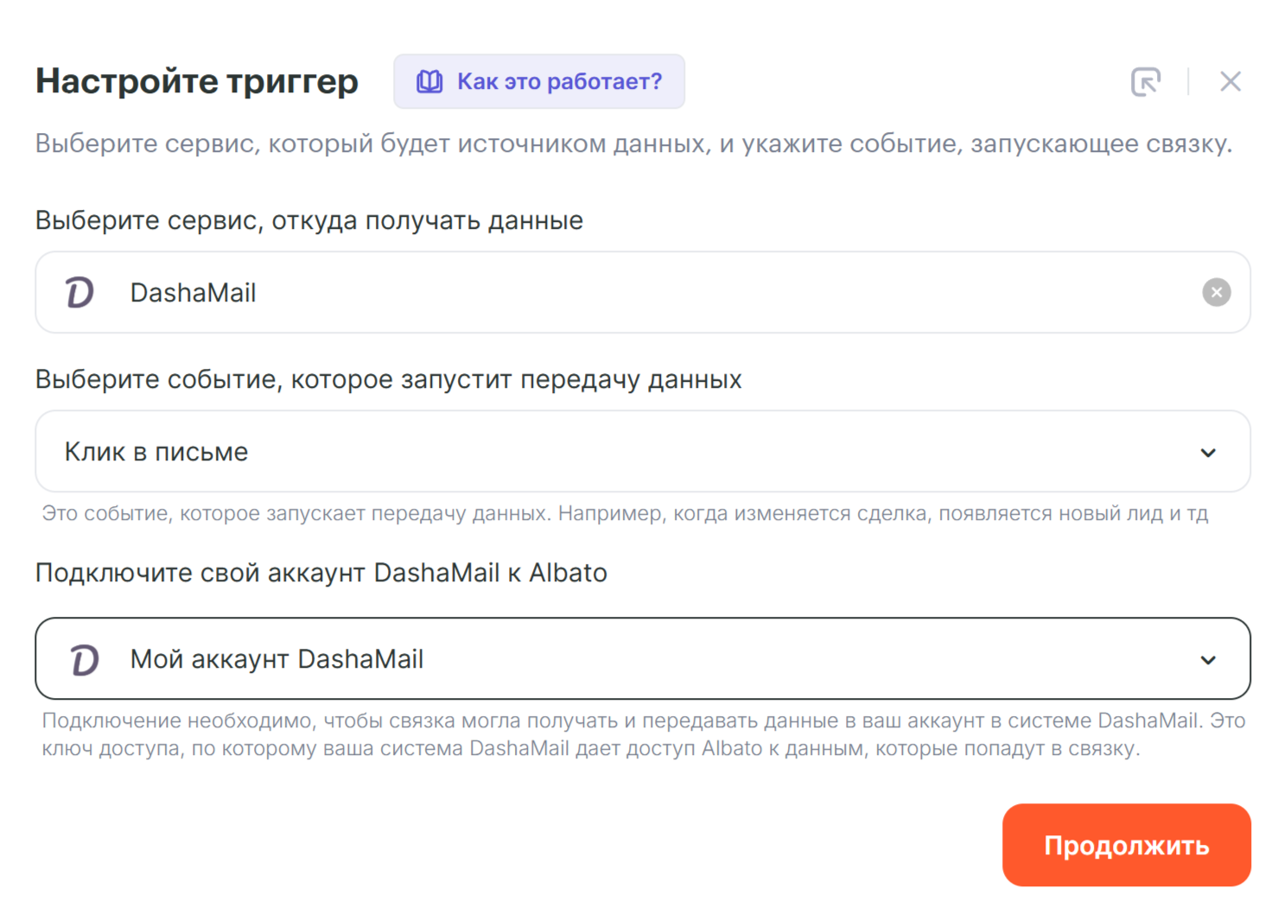Close the trigger setup dialog
This screenshot has height=914, width=1278.
(1230, 82)
